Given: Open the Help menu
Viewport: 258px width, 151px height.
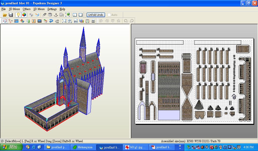Looking at the screenshot, I should (x=62, y=9).
